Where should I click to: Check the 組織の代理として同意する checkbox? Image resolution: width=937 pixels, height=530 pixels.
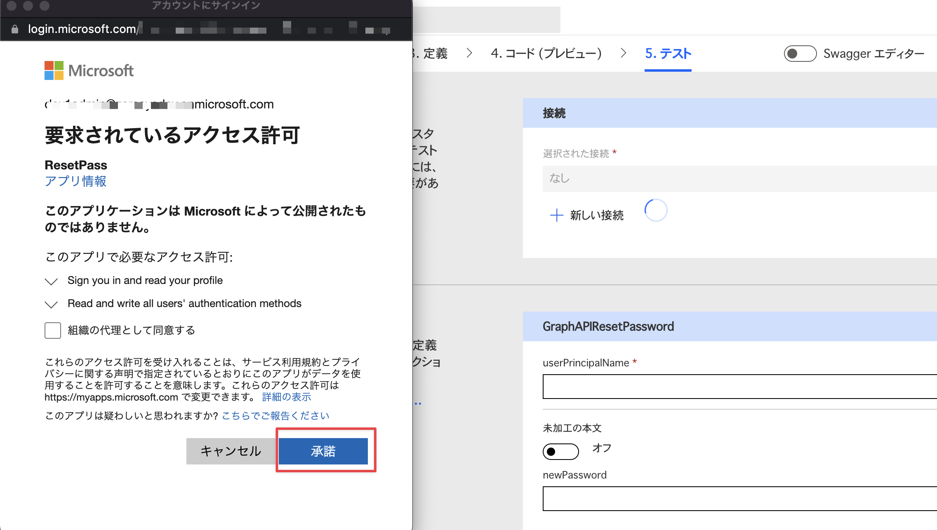click(53, 330)
